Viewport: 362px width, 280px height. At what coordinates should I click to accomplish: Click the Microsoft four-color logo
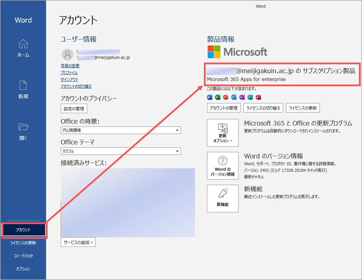214,52
